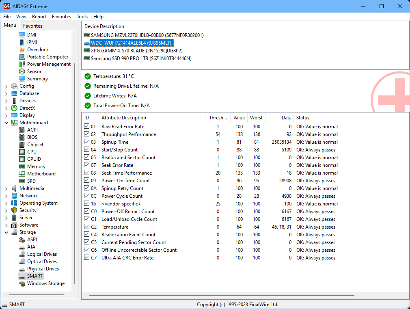Click the CPUID icon

pos(22,159)
